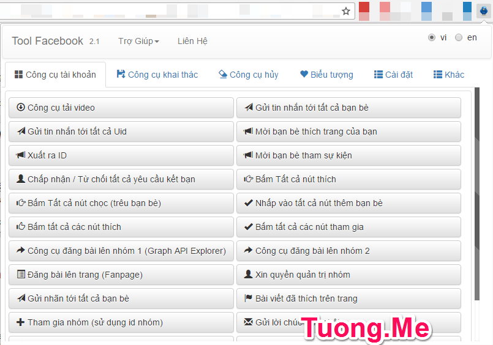493x345 pixels.
Task: Click Đăng bài lên trang (Fanpage) button
Action: point(121,275)
